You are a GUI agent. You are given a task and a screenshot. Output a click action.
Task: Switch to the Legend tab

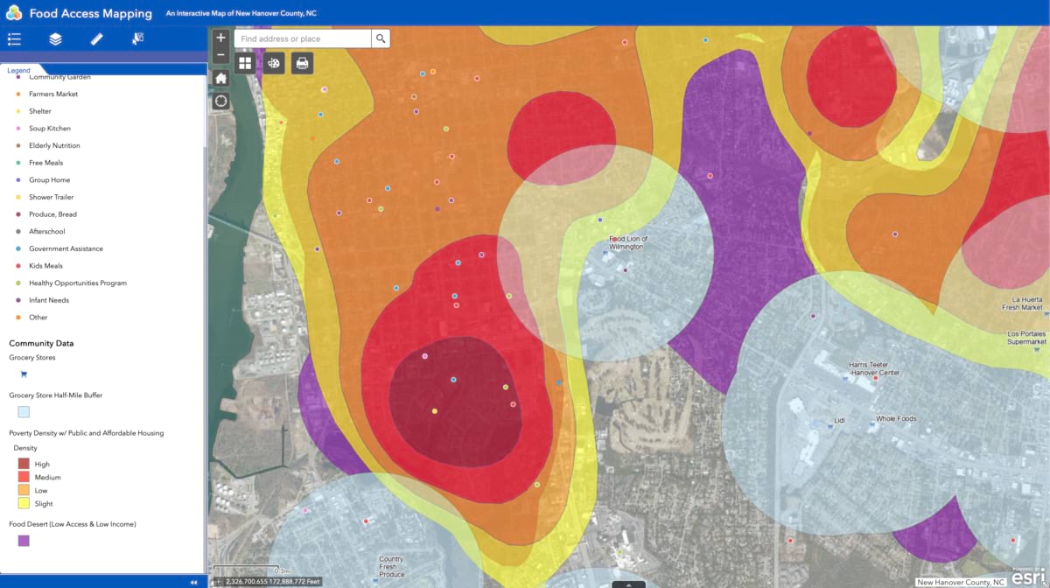(x=19, y=70)
